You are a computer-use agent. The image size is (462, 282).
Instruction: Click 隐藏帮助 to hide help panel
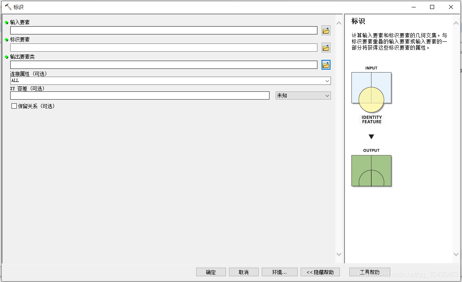click(320, 272)
